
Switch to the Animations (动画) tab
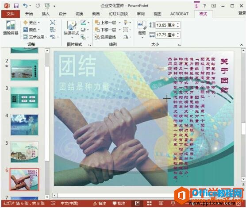pyautogui.click(x=96, y=14)
